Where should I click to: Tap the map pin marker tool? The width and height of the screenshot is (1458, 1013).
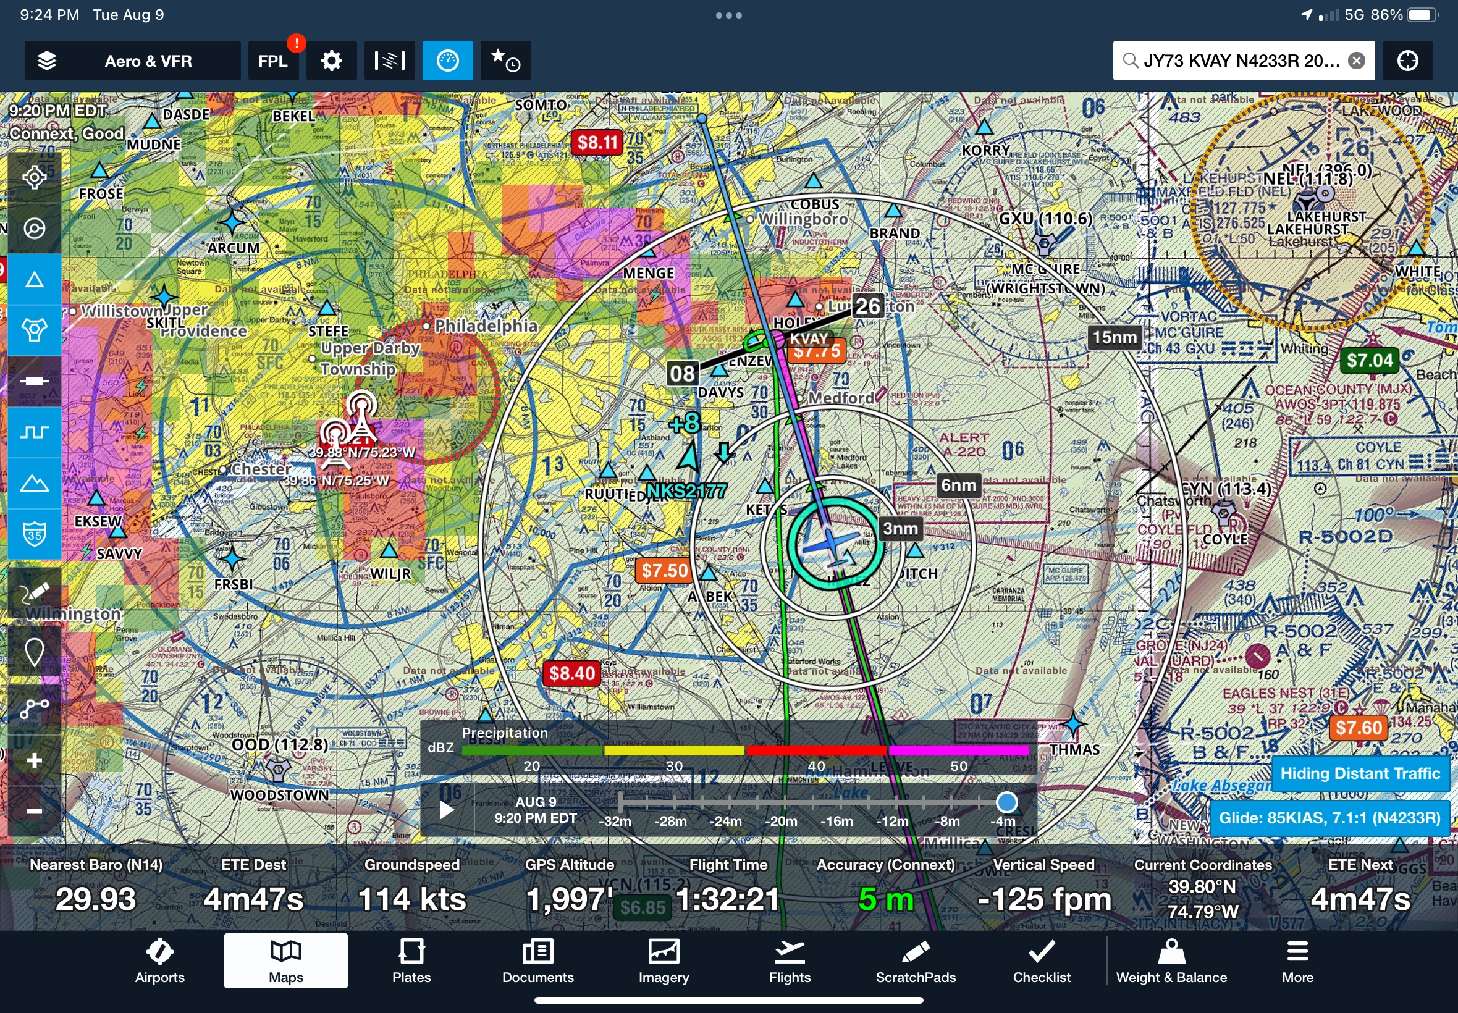(x=34, y=651)
